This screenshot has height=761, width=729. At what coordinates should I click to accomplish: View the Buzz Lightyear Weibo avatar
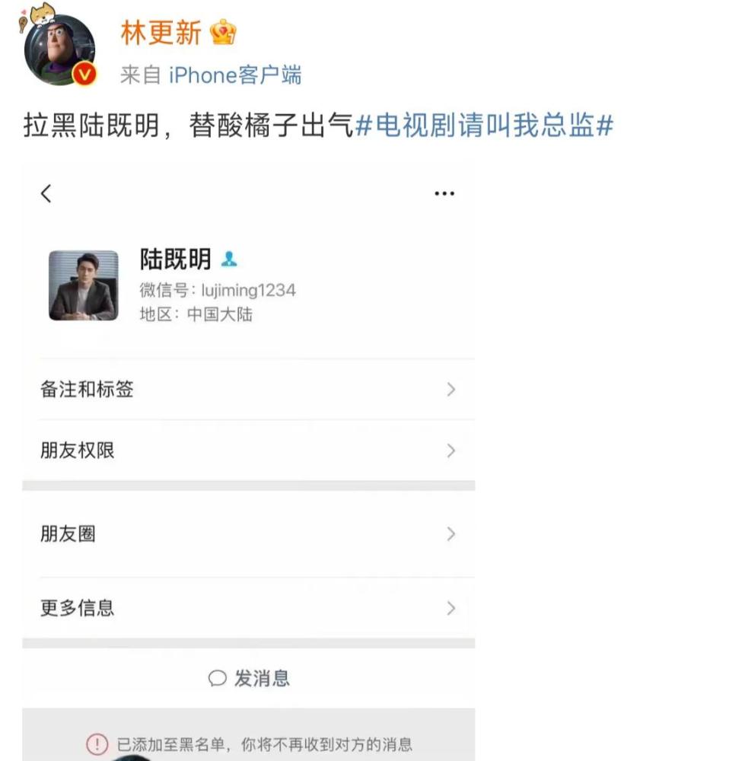pyautogui.click(x=59, y=50)
